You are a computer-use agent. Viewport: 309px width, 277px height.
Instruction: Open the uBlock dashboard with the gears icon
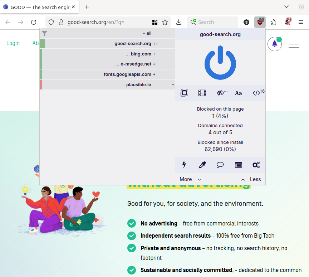pyautogui.click(x=256, y=165)
